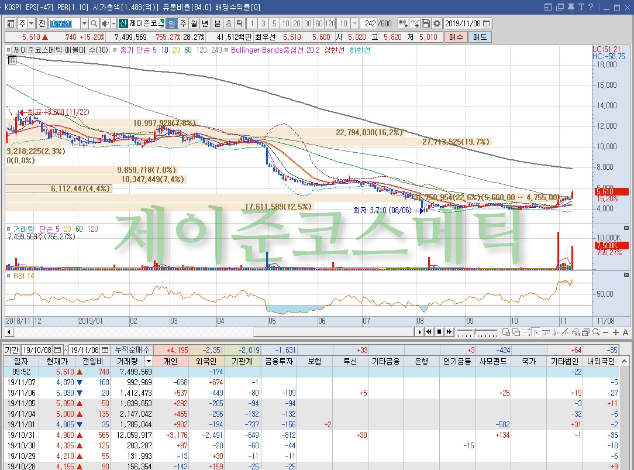Image resolution: width=634 pixels, height=470 pixels.
Task: Open the start date 19/10/08 calendar icon
Action: [58, 350]
